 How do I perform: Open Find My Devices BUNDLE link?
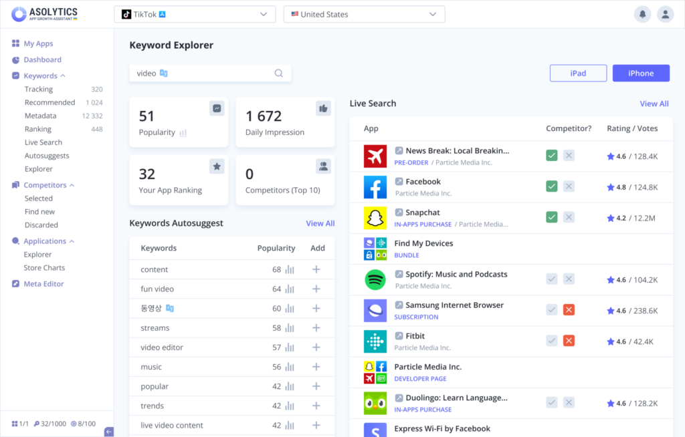click(406, 255)
